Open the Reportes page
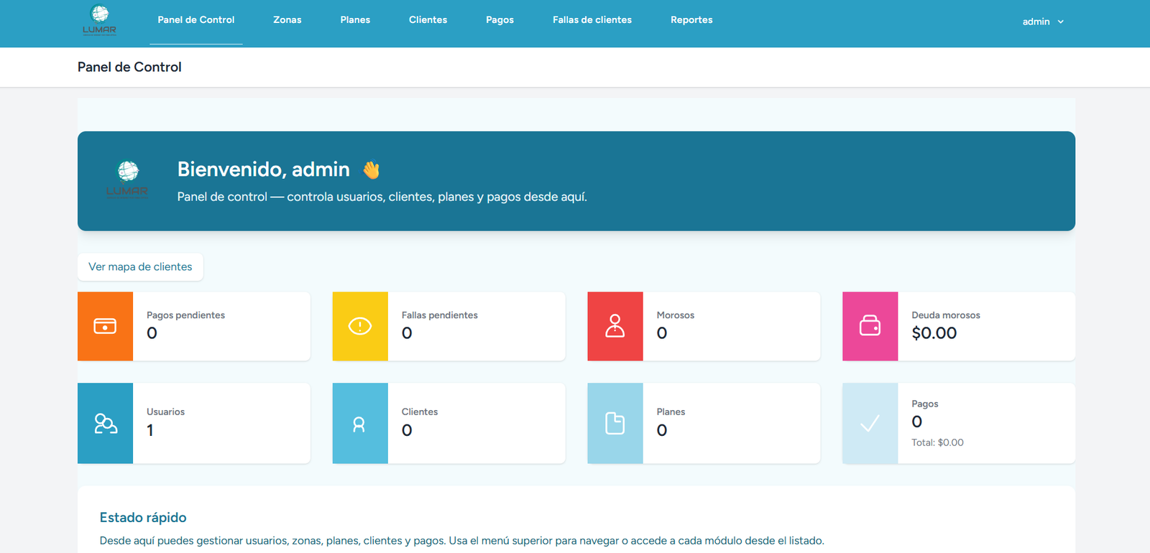This screenshot has width=1150, height=553. 691,20
